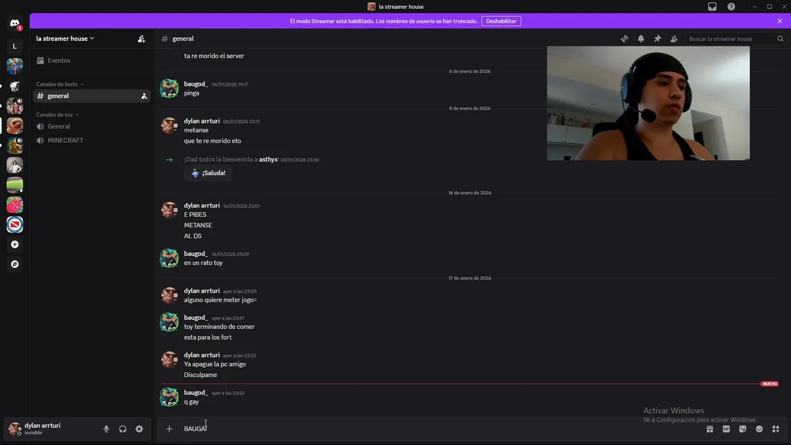Click dylan arrturi avatar beside "E PIBES"
791x445 pixels.
pyautogui.click(x=169, y=210)
